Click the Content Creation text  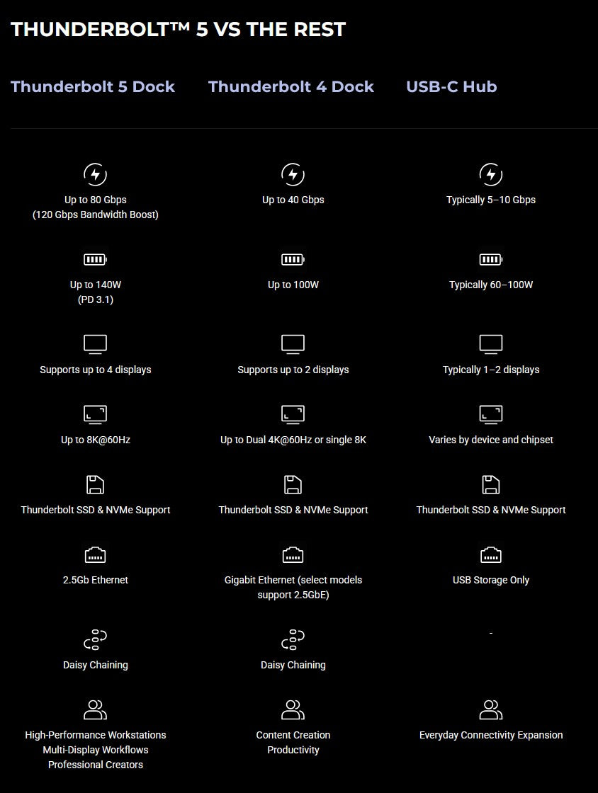pyautogui.click(x=293, y=736)
